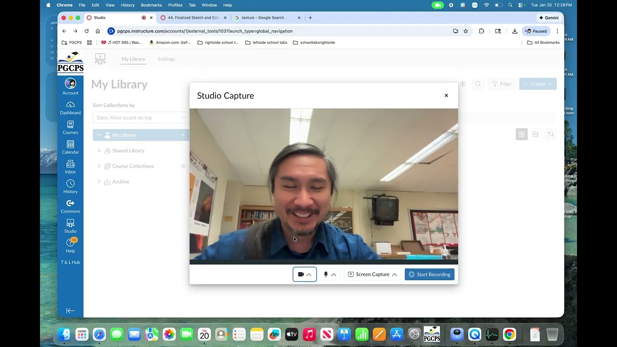The width and height of the screenshot is (617, 347).
Task: Add collection plus in My Library row
Action: (x=183, y=135)
